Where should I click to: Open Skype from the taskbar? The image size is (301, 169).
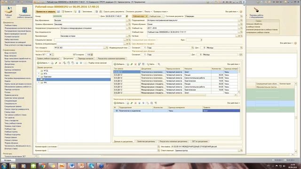(92, 166)
